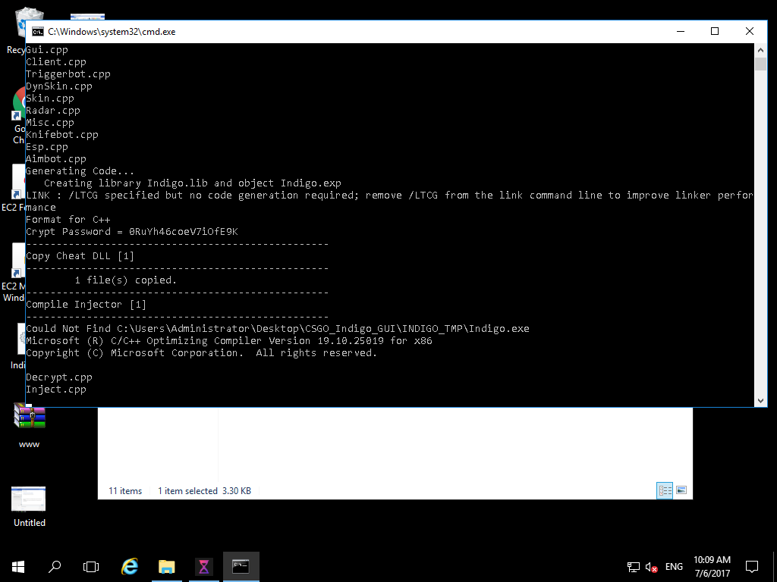
Task: Click the 'Format for C++' line
Action: [68, 220]
